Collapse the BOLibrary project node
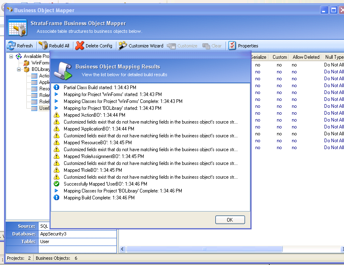The width and height of the screenshot is (344, 265). (x=19, y=69)
